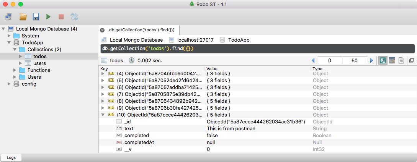Stop execution with the red square icon
Image resolution: width=417 pixels, height=162 pixels.
61,16
